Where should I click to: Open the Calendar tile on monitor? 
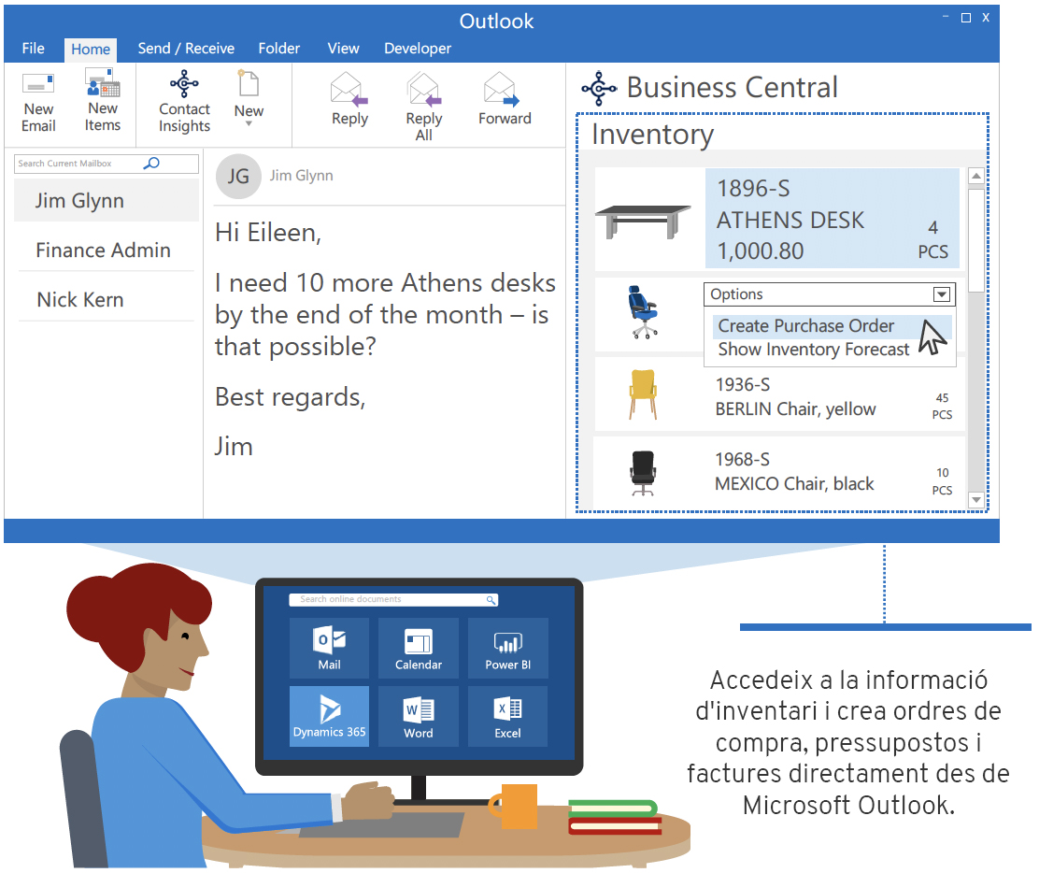(x=418, y=648)
